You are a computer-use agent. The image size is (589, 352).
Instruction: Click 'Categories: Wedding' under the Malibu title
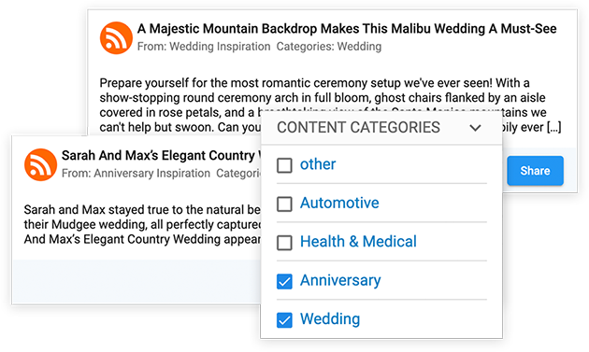(x=329, y=47)
